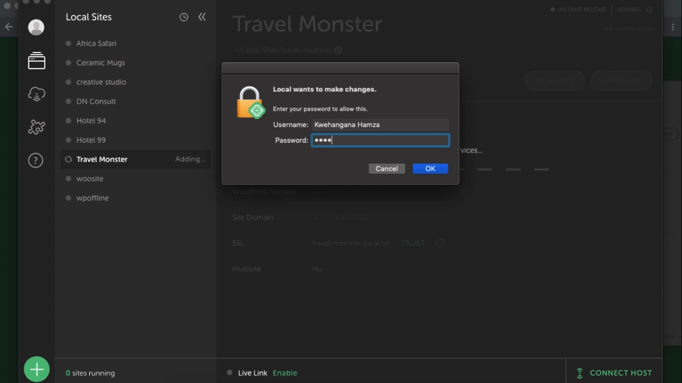The height and width of the screenshot is (383, 682).
Task: Click the Cancel button in dialog
Action: [386, 169]
